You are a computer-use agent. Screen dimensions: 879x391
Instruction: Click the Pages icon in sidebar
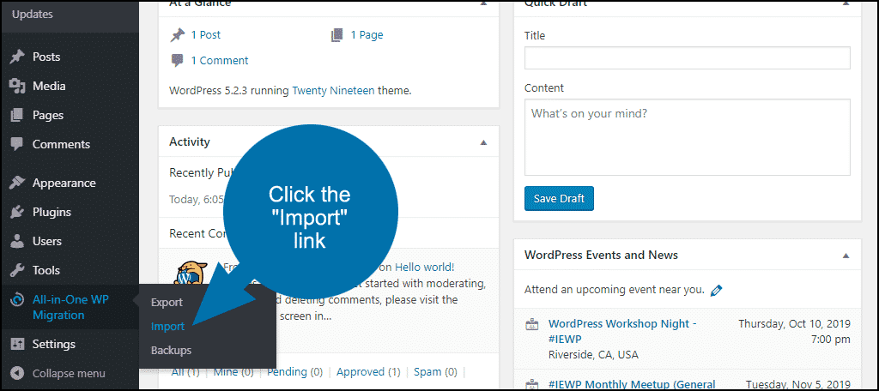(x=17, y=116)
